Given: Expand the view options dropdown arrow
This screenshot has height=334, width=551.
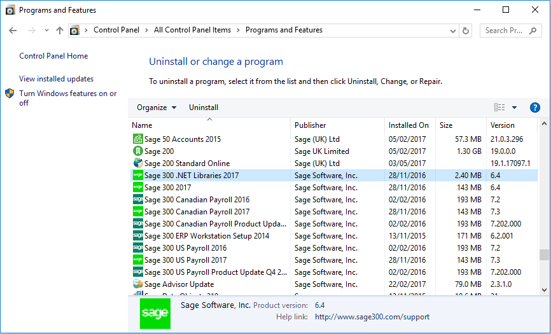Looking at the screenshot, I should tap(514, 108).
